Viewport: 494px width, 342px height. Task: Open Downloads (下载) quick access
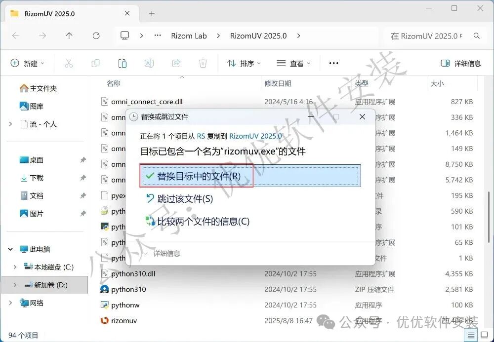coord(32,178)
